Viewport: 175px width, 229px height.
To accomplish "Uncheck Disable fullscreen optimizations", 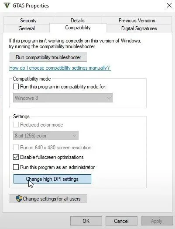I will click(x=16, y=157).
